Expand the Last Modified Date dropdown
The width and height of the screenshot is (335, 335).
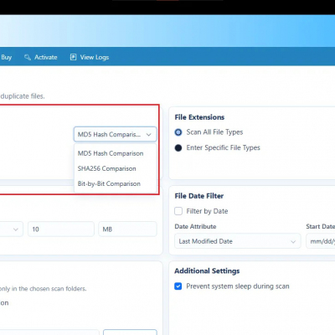[x=238, y=241]
